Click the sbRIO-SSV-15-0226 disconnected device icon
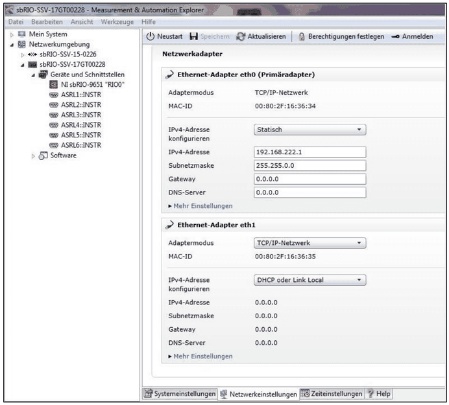The height and width of the screenshot is (405, 449). point(32,54)
